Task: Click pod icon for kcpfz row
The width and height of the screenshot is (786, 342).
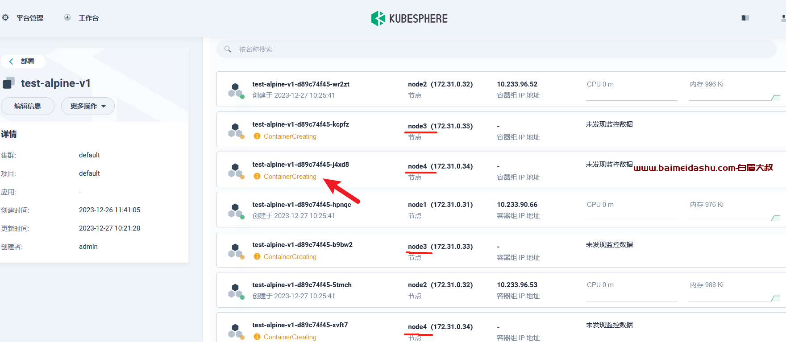Action: [236, 131]
